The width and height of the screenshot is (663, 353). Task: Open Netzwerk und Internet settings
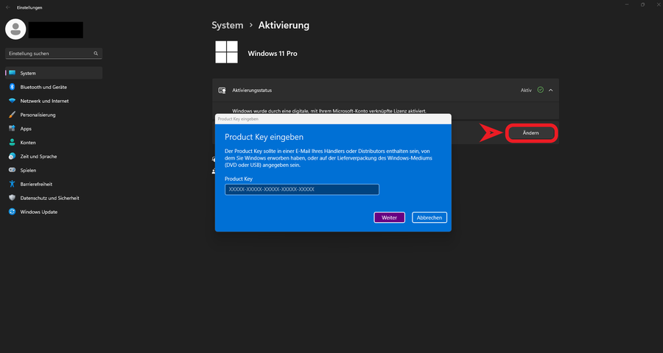54,101
